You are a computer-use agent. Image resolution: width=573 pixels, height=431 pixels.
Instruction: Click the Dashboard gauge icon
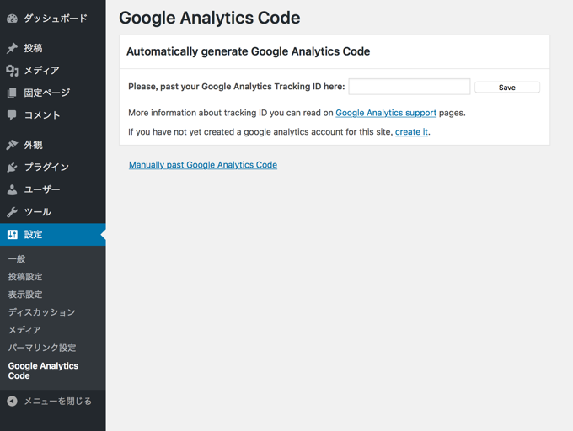12,19
